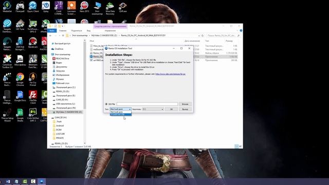Viewport: 329px width, 185px height.
Task: Expand the Explorer ribbon chevron
Action: tap(237, 31)
